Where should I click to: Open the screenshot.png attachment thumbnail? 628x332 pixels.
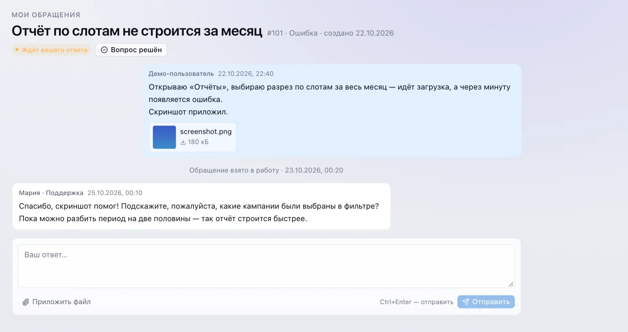pyautogui.click(x=164, y=137)
